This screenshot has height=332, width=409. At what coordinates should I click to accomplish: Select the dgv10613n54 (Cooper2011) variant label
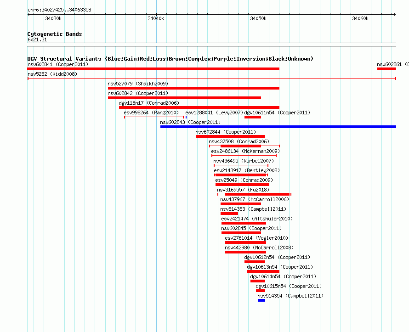click(x=280, y=267)
